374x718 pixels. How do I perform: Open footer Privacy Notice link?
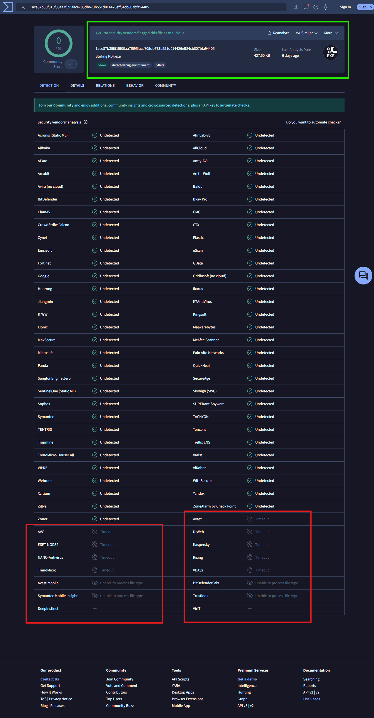(60, 699)
